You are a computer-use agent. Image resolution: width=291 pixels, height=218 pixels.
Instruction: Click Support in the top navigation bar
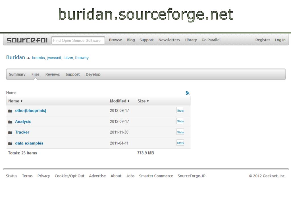tap(146, 40)
